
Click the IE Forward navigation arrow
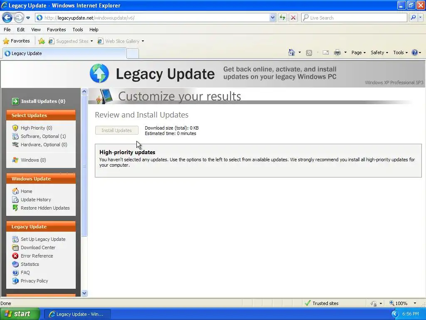pos(19,18)
